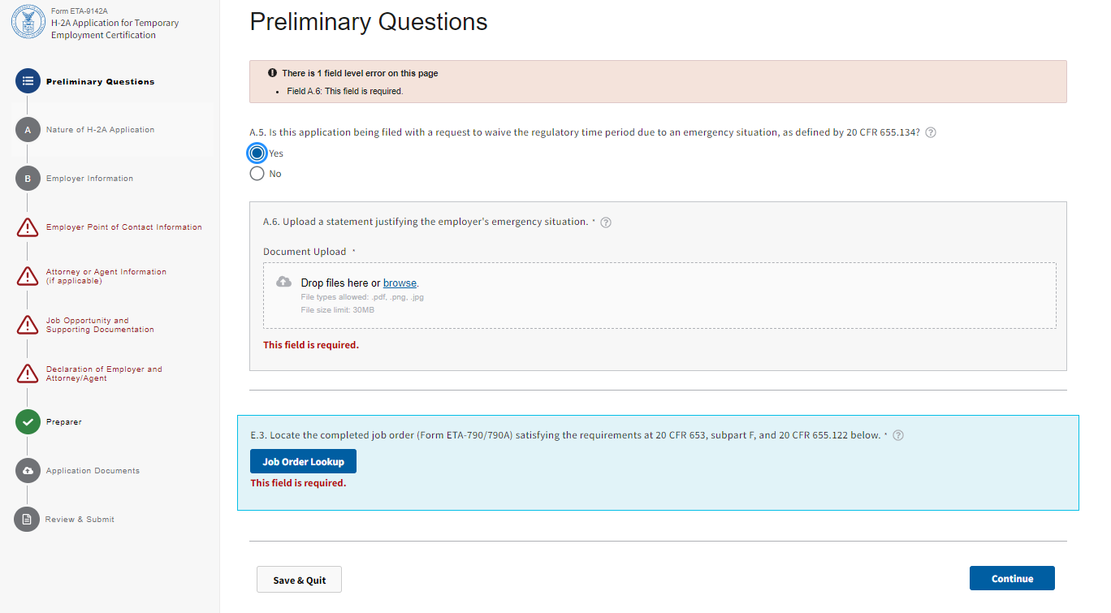This screenshot has height=613, width=1111.
Task: Click the Save & Quit button
Action: 299,580
